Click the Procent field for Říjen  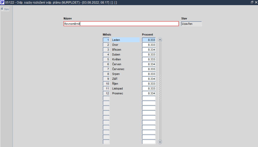click(149, 84)
